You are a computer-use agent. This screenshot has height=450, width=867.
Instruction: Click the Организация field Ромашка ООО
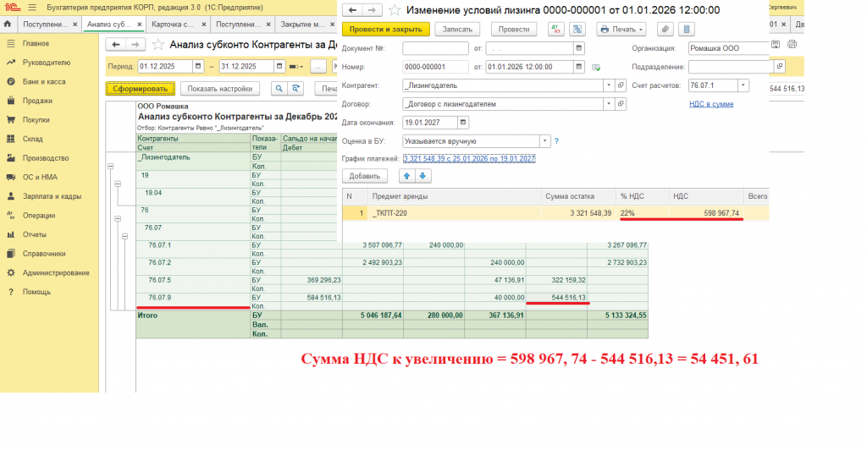click(x=729, y=48)
